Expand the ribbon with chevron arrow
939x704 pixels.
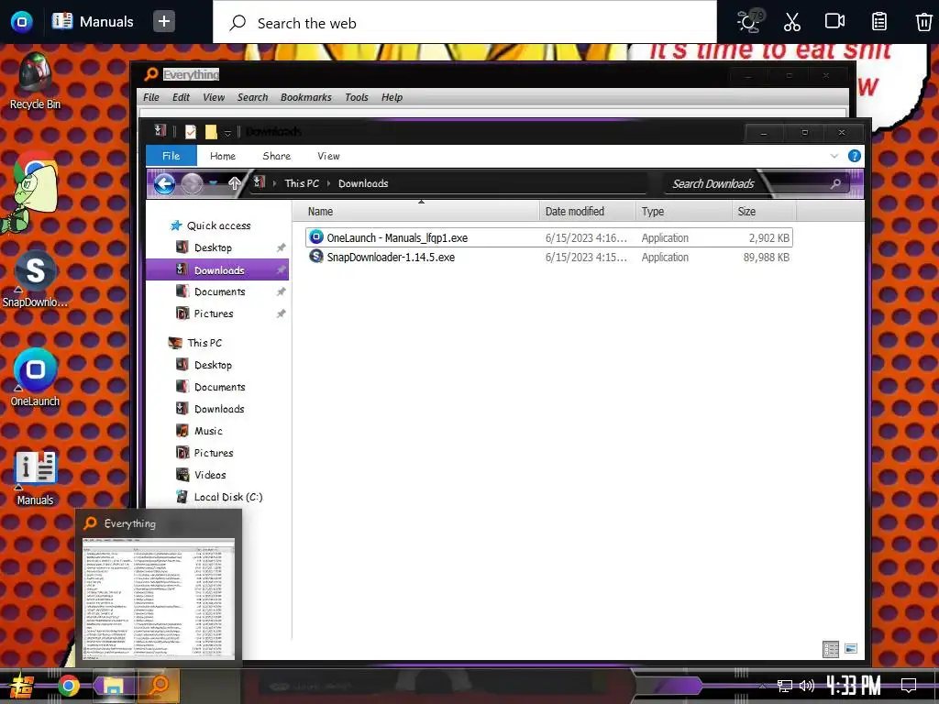pyautogui.click(x=834, y=156)
